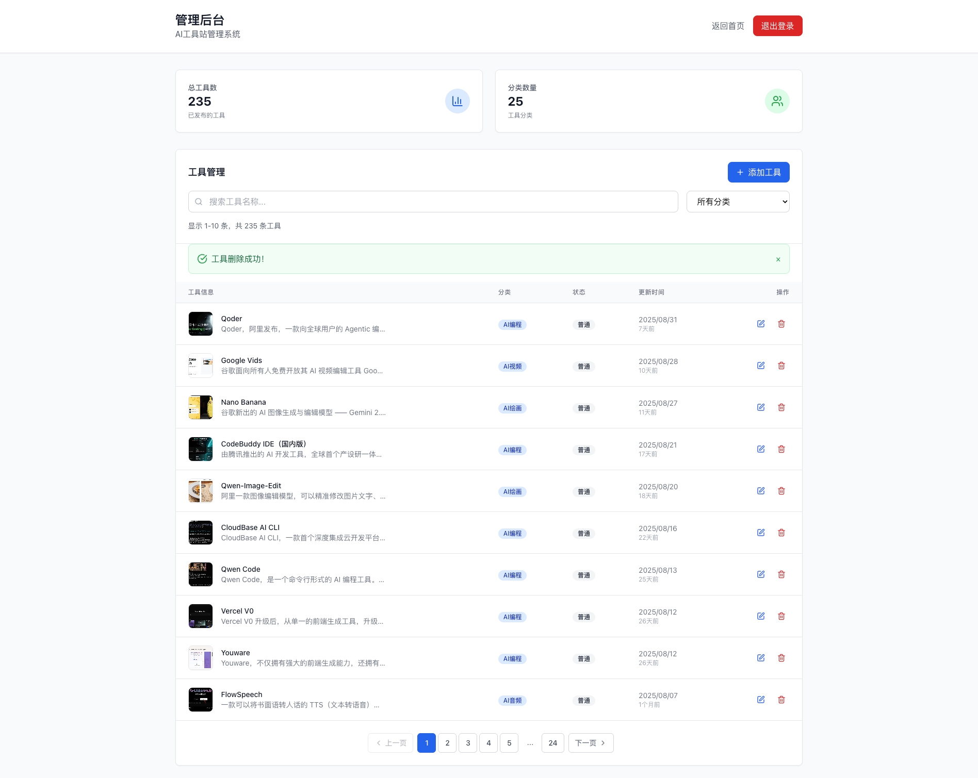Delete the CloudBase AI CLI tool
978x778 pixels.
[781, 533]
